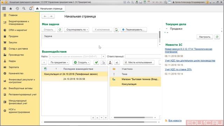Click the Ответственный input field

point(143,56)
